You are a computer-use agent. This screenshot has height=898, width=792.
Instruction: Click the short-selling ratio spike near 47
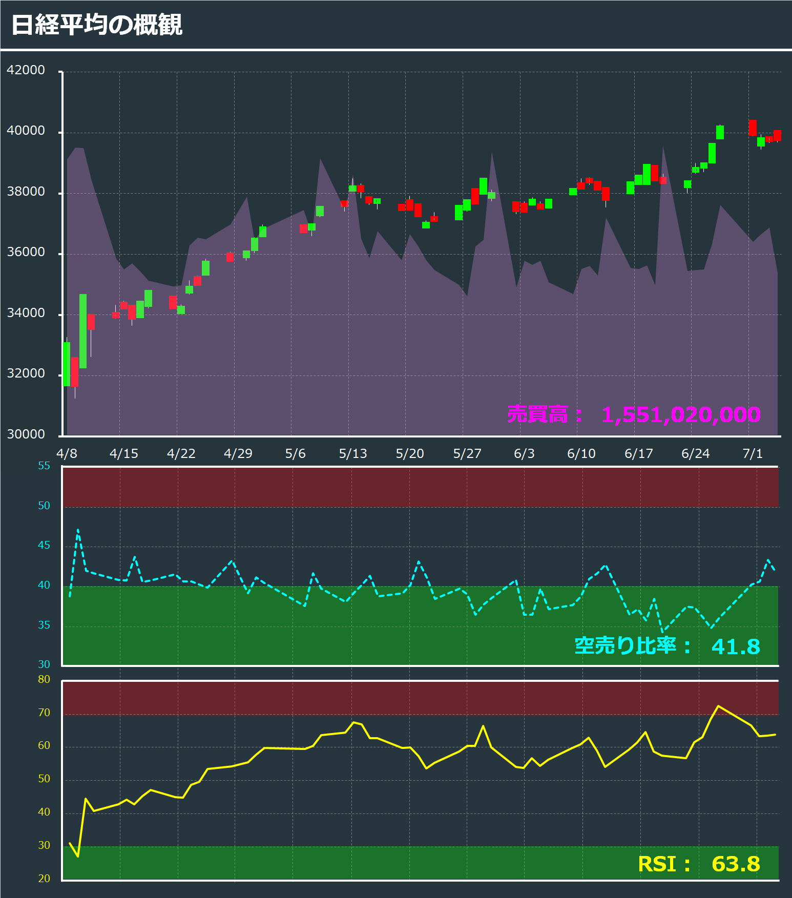78,530
